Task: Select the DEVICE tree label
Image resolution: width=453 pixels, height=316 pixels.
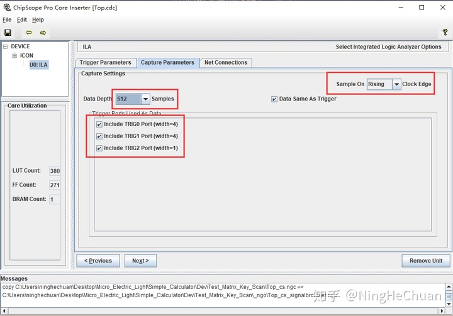Action: pos(20,46)
